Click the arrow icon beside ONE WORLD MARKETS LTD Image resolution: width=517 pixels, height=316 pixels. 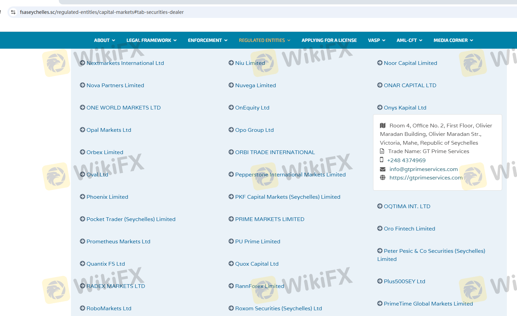point(82,107)
